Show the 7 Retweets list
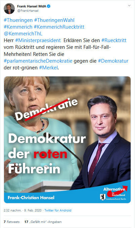The image size is (135, 228). click(12, 222)
